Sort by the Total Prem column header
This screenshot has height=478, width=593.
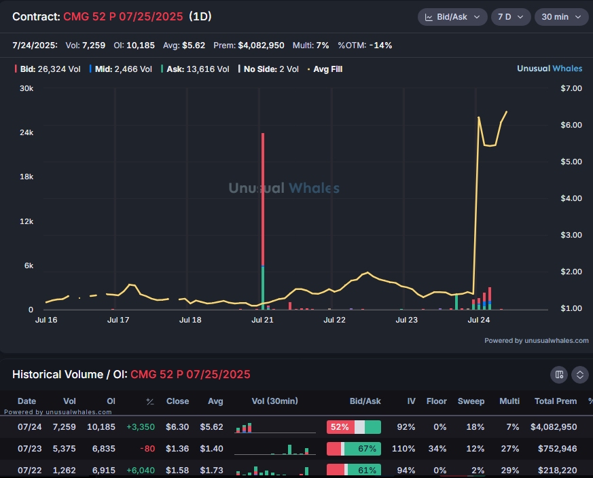556,401
